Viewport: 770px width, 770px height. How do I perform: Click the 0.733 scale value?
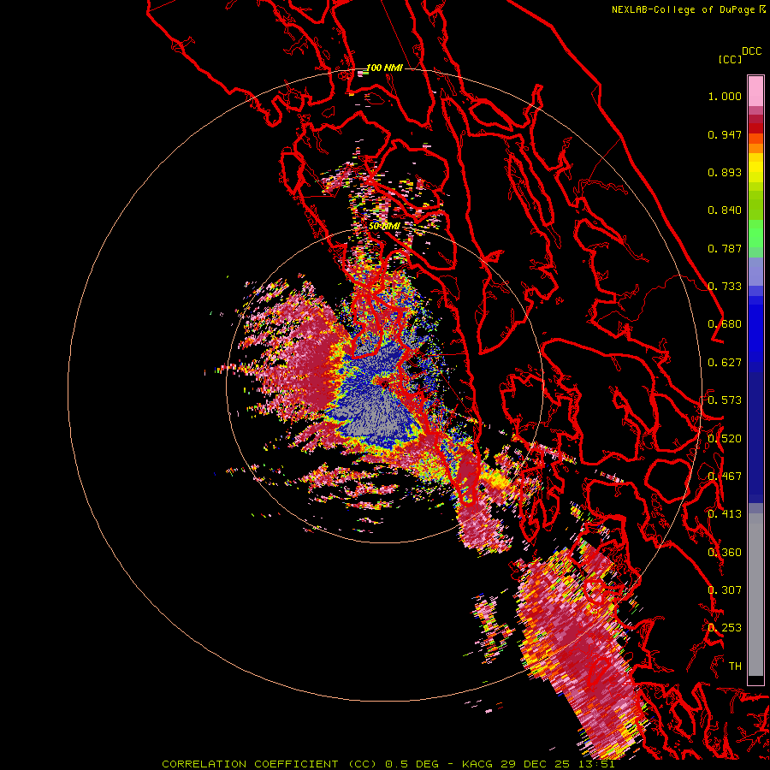(725, 287)
